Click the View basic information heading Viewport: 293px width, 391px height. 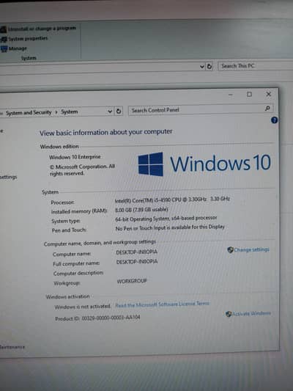(105, 132)
